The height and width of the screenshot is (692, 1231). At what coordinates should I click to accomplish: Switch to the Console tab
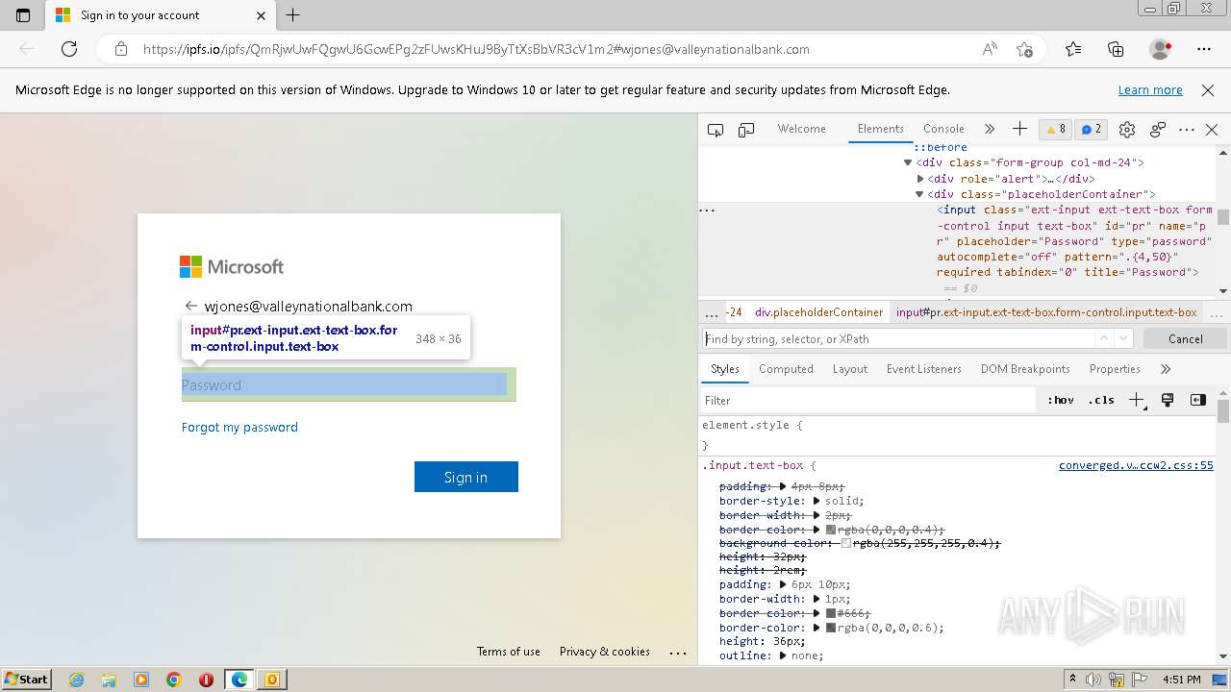click(943, 129)
